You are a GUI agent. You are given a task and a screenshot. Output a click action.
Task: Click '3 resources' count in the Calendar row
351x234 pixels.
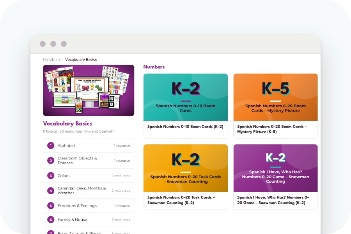click(x=121, y=191)
